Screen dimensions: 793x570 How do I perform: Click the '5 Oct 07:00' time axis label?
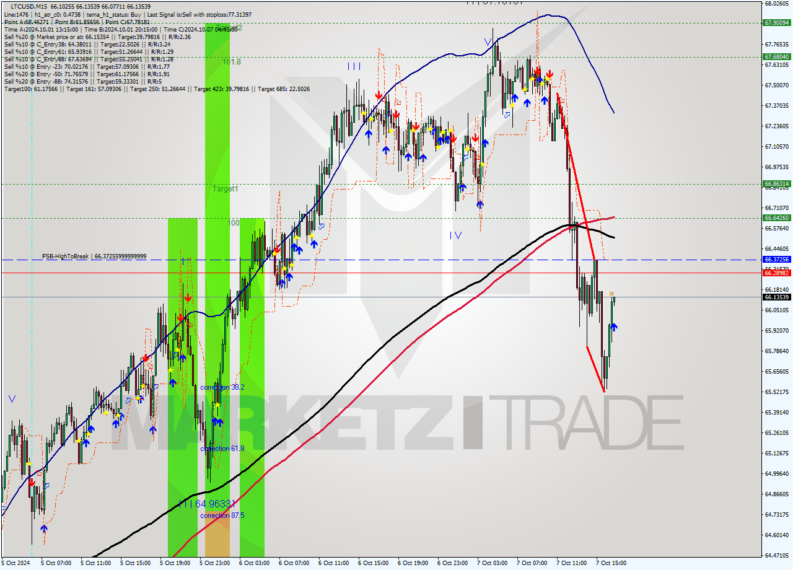click(x=56, y=563)
